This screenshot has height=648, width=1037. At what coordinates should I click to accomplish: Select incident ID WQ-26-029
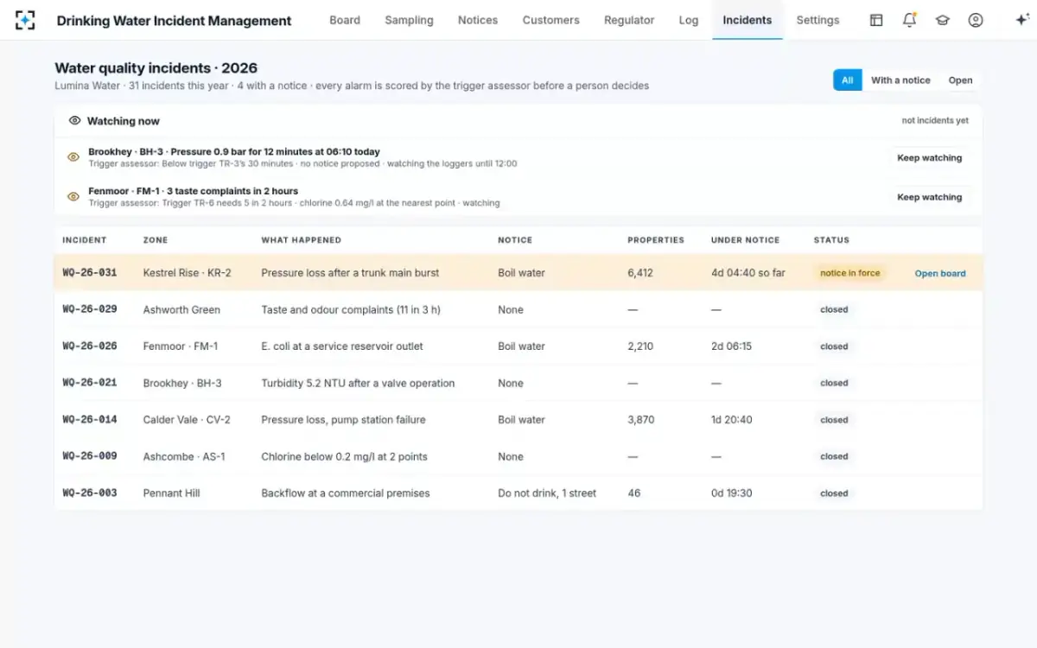90,309
